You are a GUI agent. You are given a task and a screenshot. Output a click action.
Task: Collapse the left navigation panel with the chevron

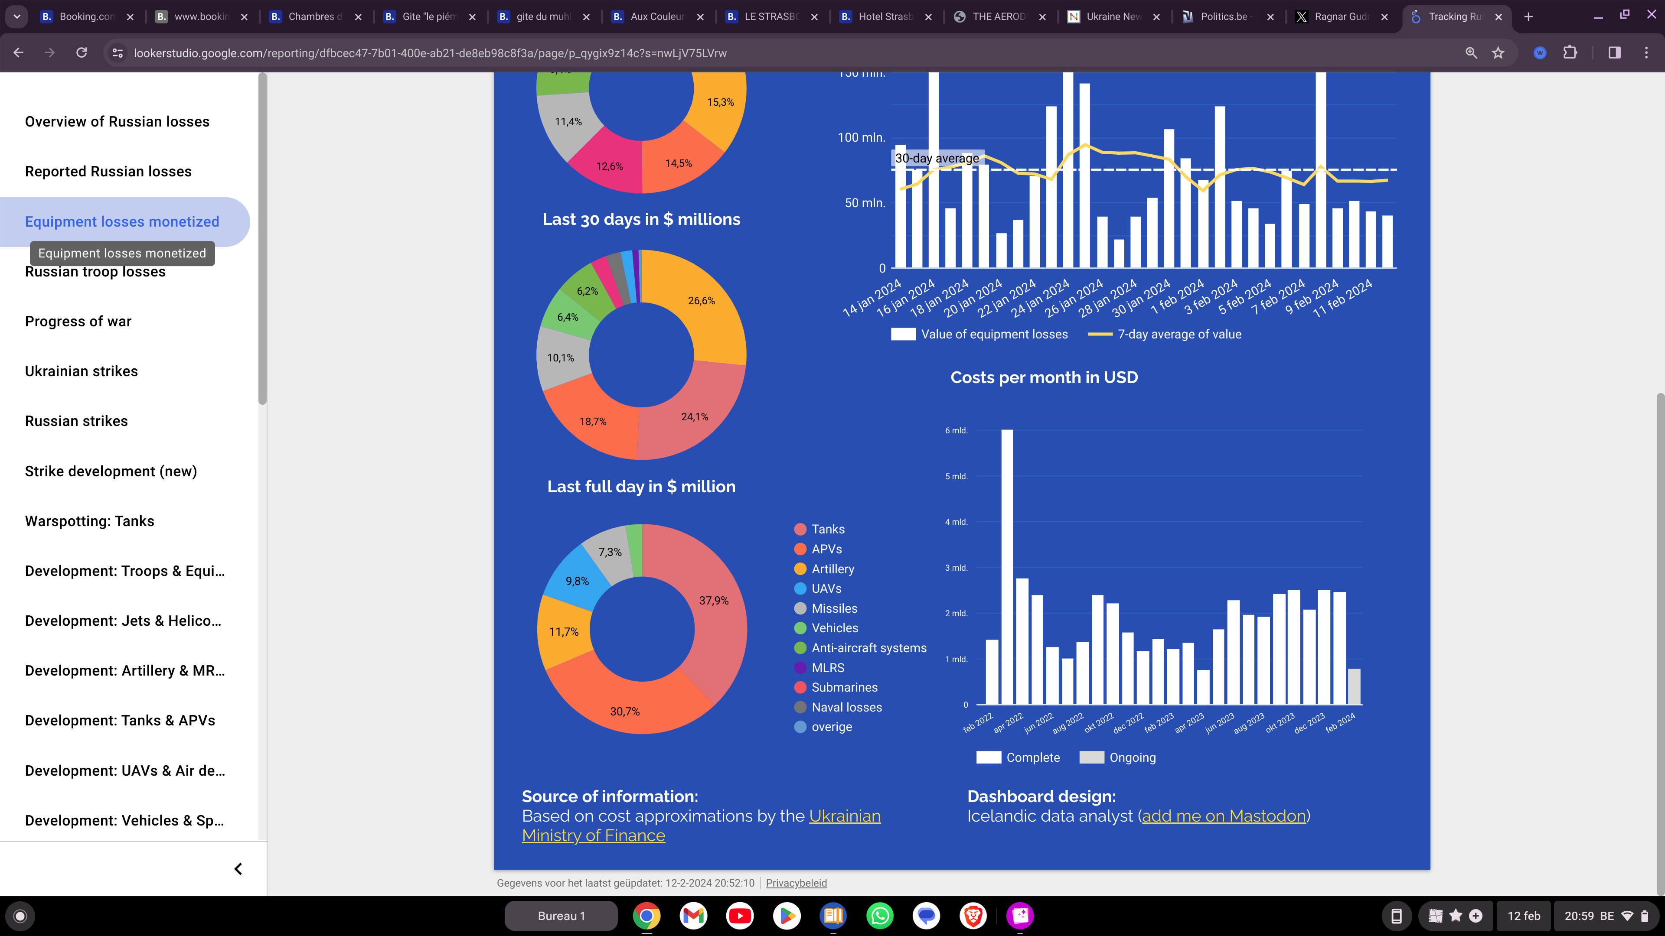[238, 869]
